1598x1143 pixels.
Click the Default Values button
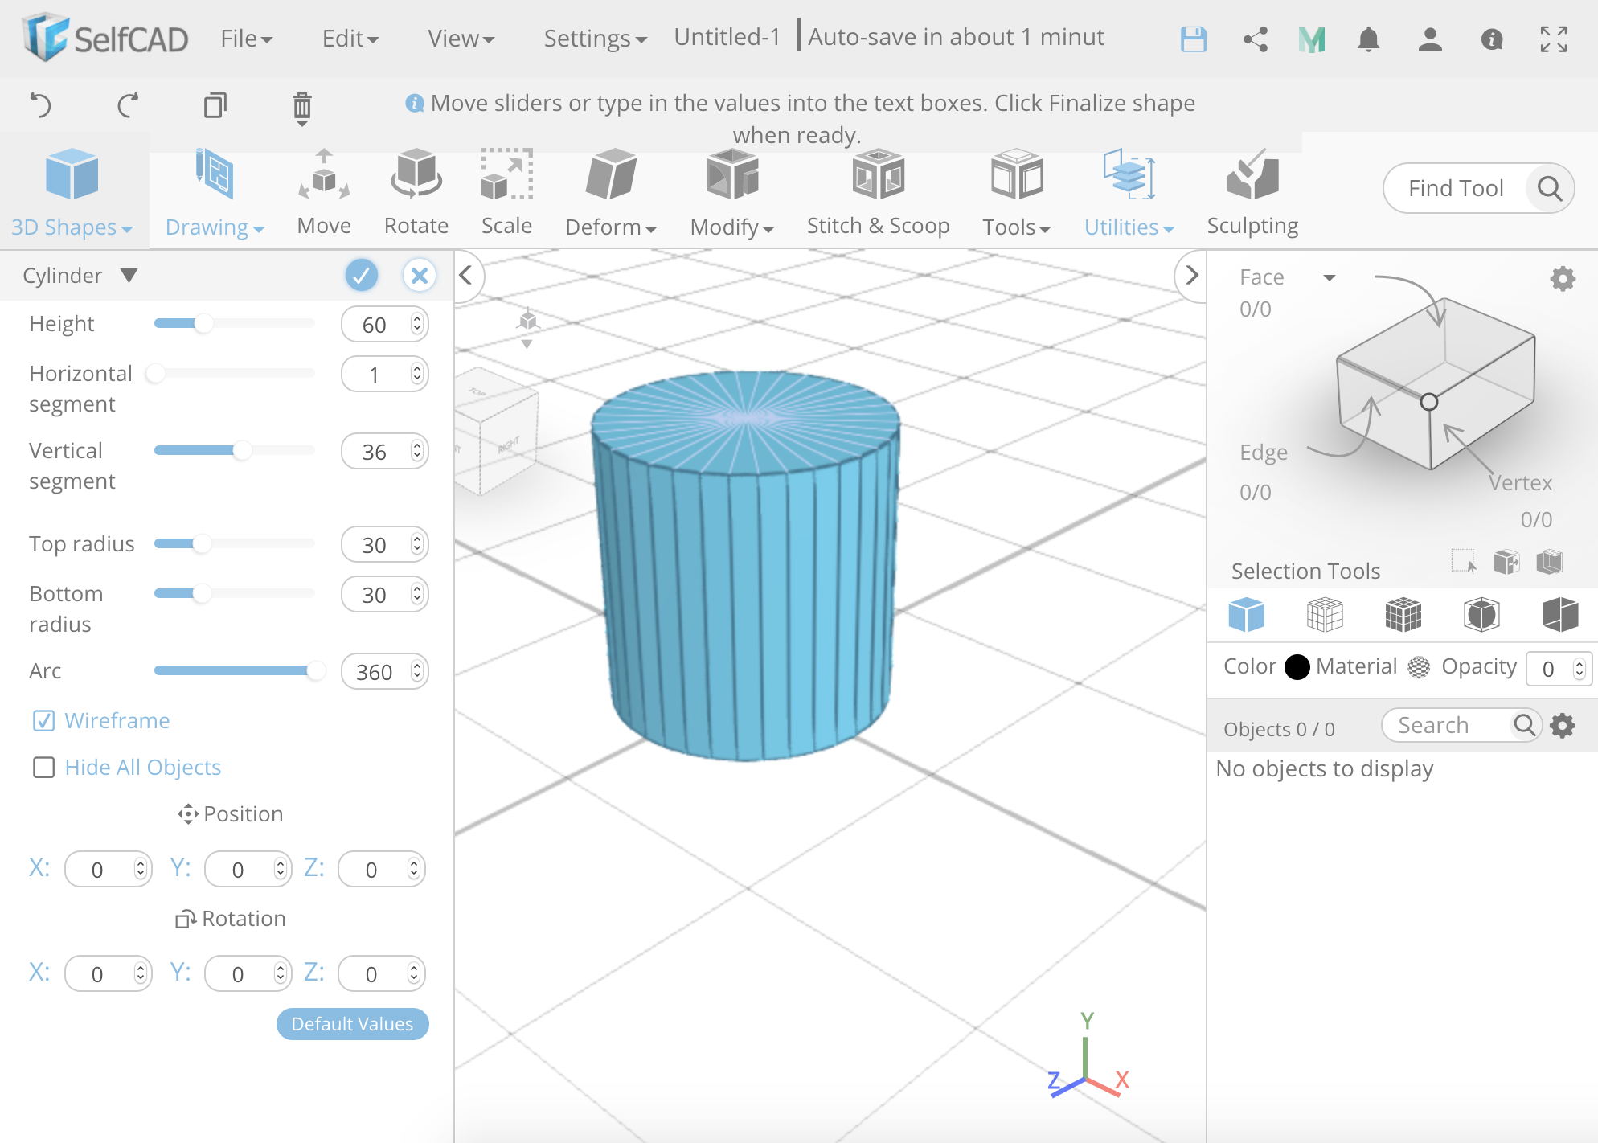[352, 1023]
